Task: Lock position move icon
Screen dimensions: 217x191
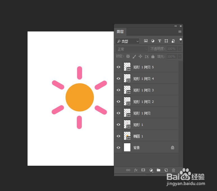Action: click(140, 56)
